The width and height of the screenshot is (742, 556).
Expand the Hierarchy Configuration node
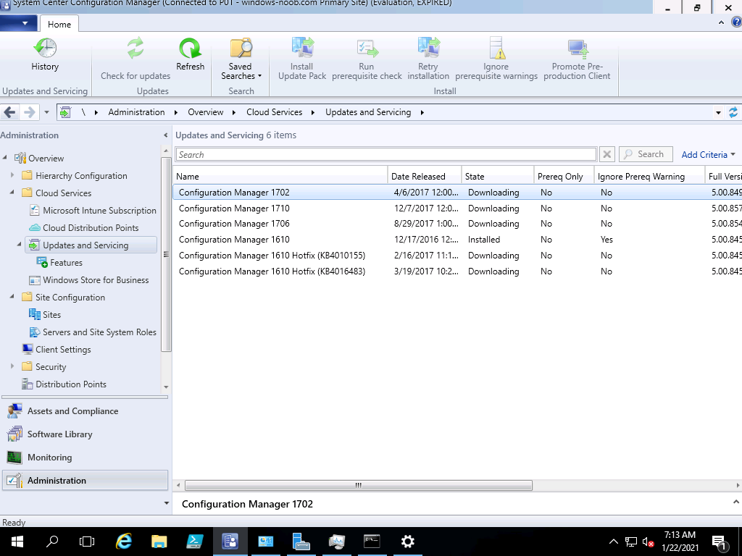[12, 175]
